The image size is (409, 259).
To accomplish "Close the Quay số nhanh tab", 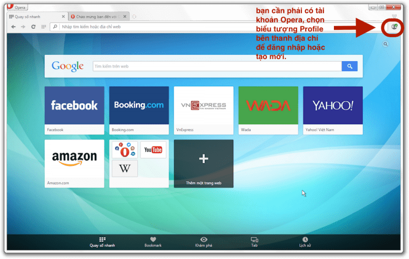I will tap(63, 16).
